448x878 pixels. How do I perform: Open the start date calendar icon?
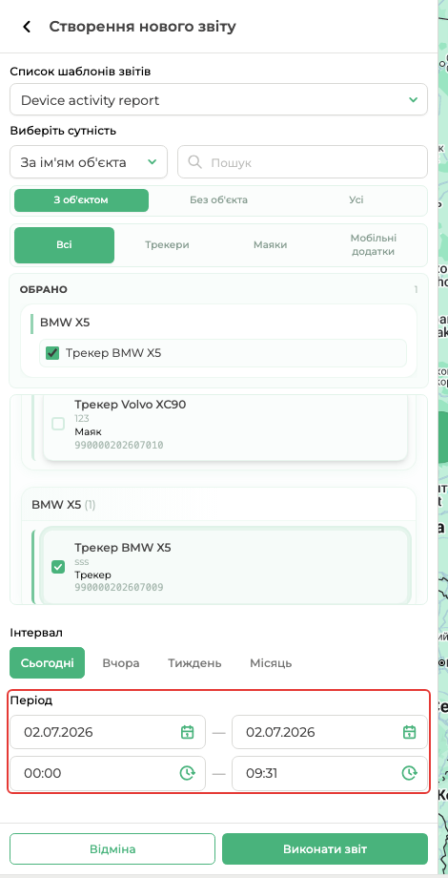187,732
